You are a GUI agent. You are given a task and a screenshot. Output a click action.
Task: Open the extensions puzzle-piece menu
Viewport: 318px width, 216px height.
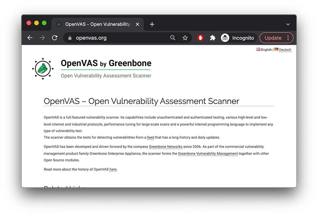click(213, 38)
